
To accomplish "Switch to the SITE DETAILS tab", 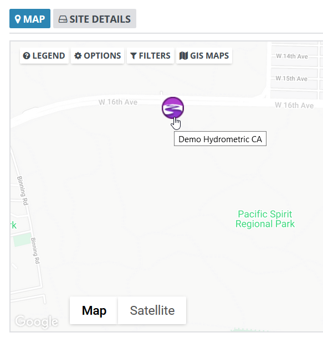I will point(95,19).
